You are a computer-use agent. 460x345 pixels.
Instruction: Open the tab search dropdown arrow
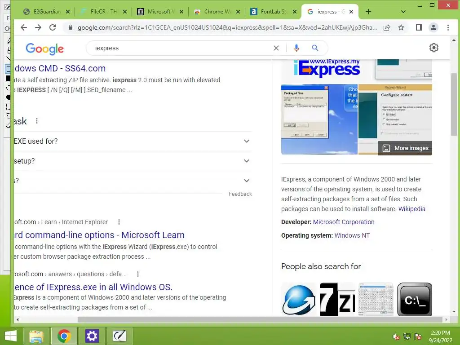[403, 12]
